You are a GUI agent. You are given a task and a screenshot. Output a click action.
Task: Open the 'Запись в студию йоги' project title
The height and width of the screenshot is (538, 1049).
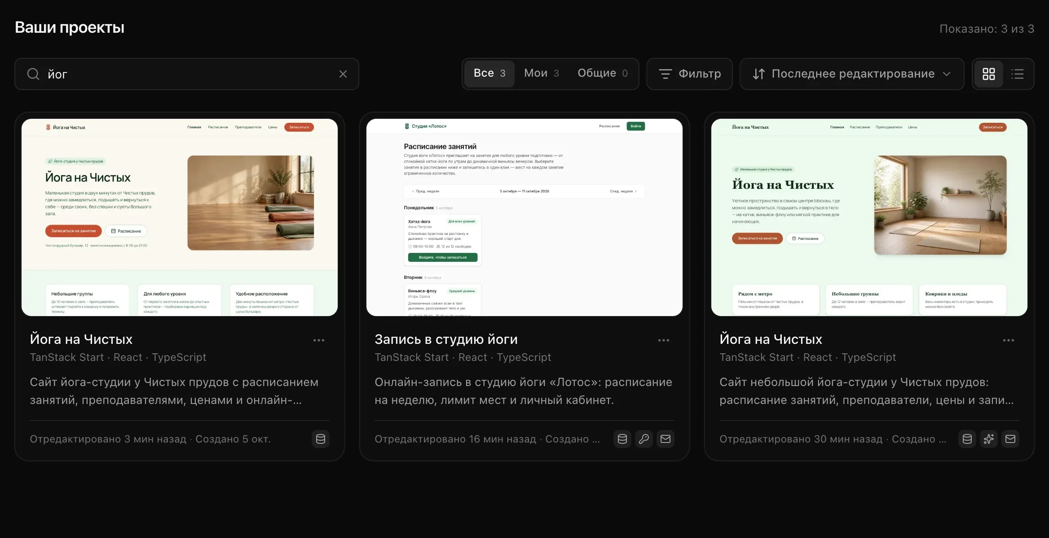click(446, 339)
